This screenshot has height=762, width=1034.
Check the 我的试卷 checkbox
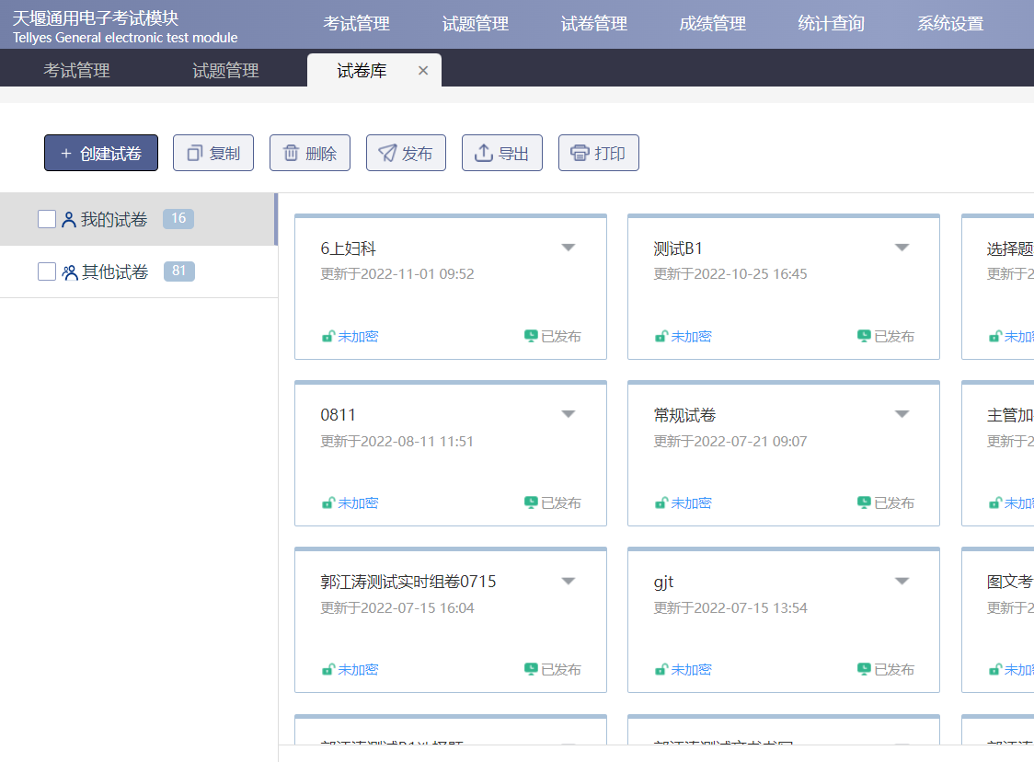tap(47, 219)
